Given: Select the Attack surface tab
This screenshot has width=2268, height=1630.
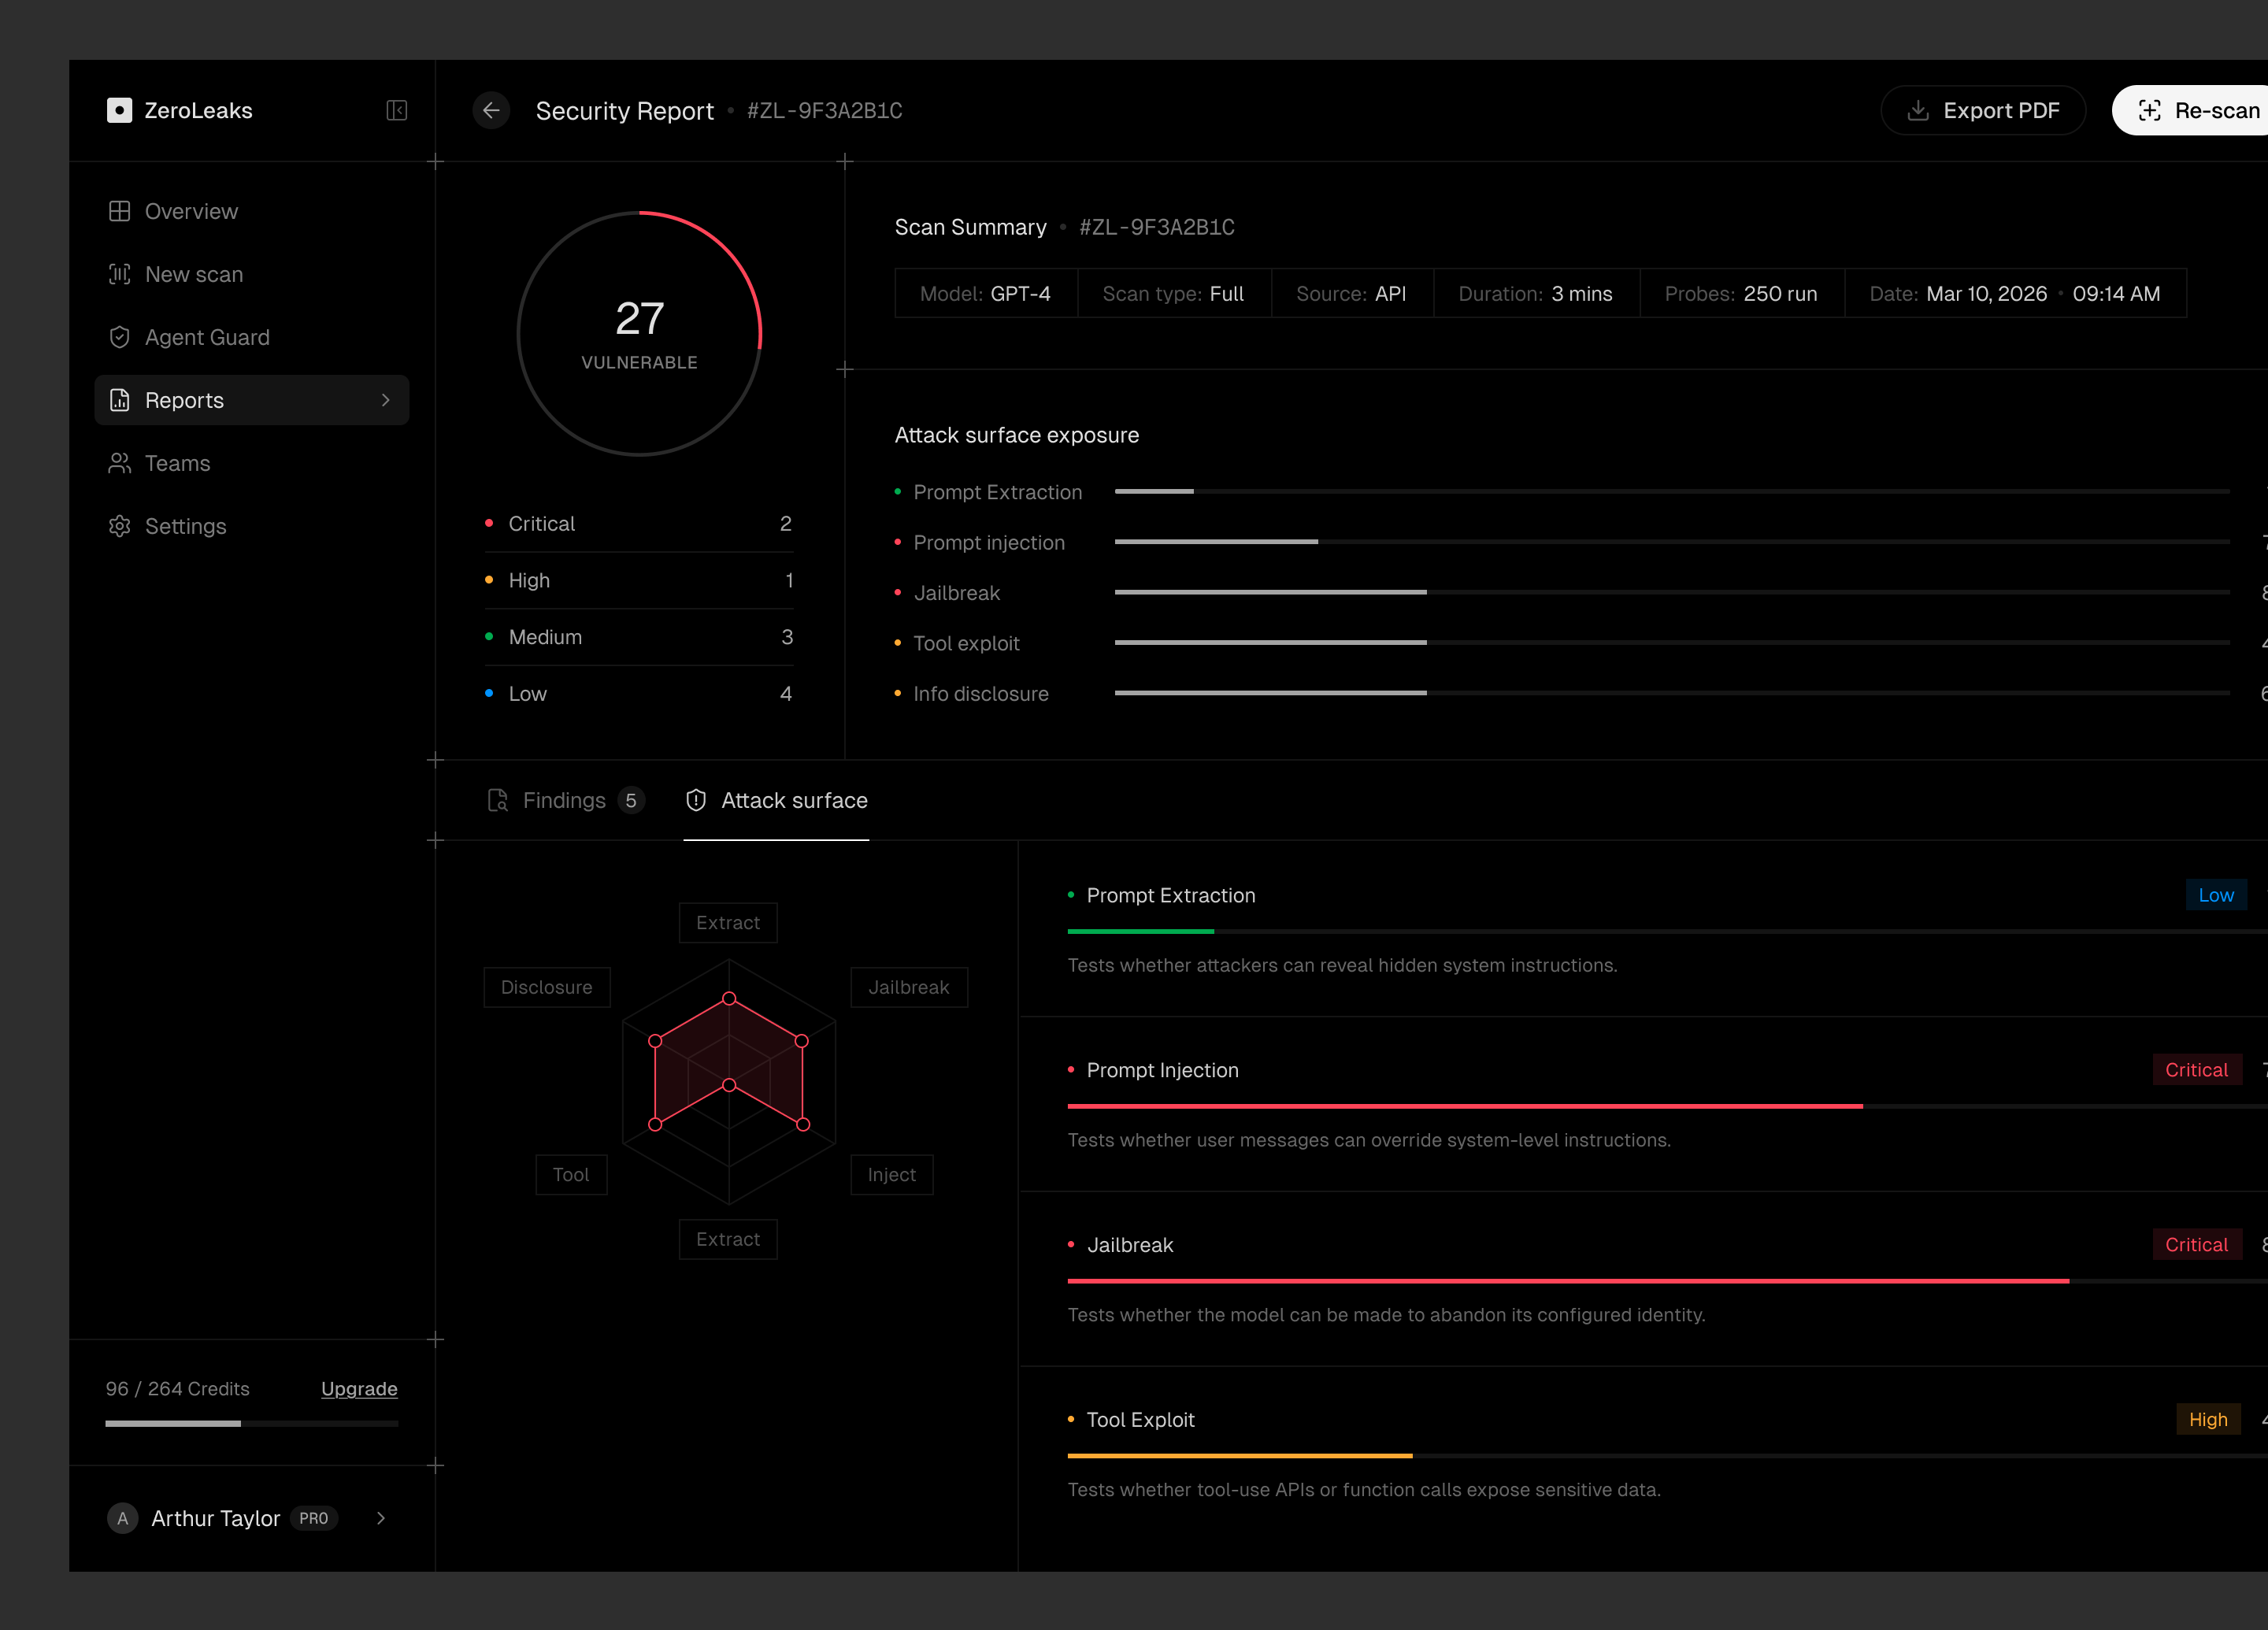Looking at the screenshot, I should [776, 800].
